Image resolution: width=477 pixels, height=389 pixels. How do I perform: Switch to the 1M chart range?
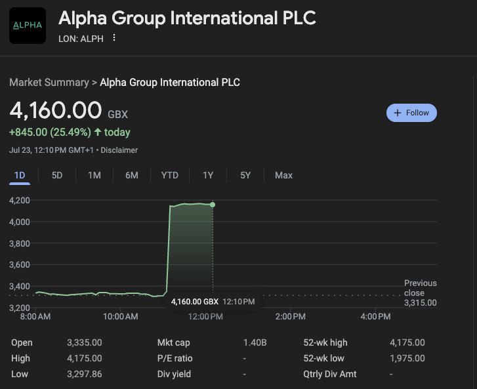pyautogui.click(x=94, y=176)
